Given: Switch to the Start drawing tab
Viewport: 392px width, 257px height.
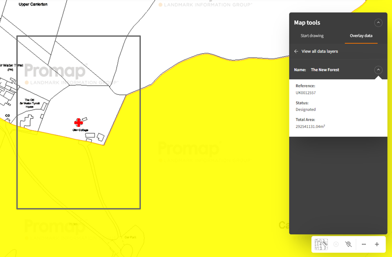Looking at the screenshot, I should point(312,35).
